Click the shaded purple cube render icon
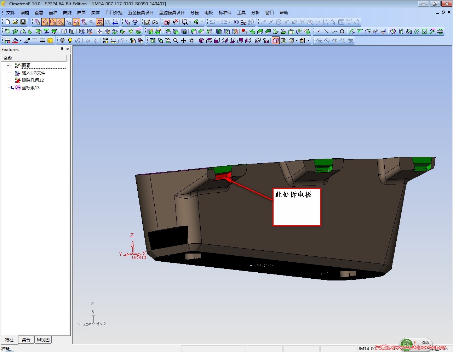The width and height of the screenshot is (453, 352). click(x=201, y=41)
